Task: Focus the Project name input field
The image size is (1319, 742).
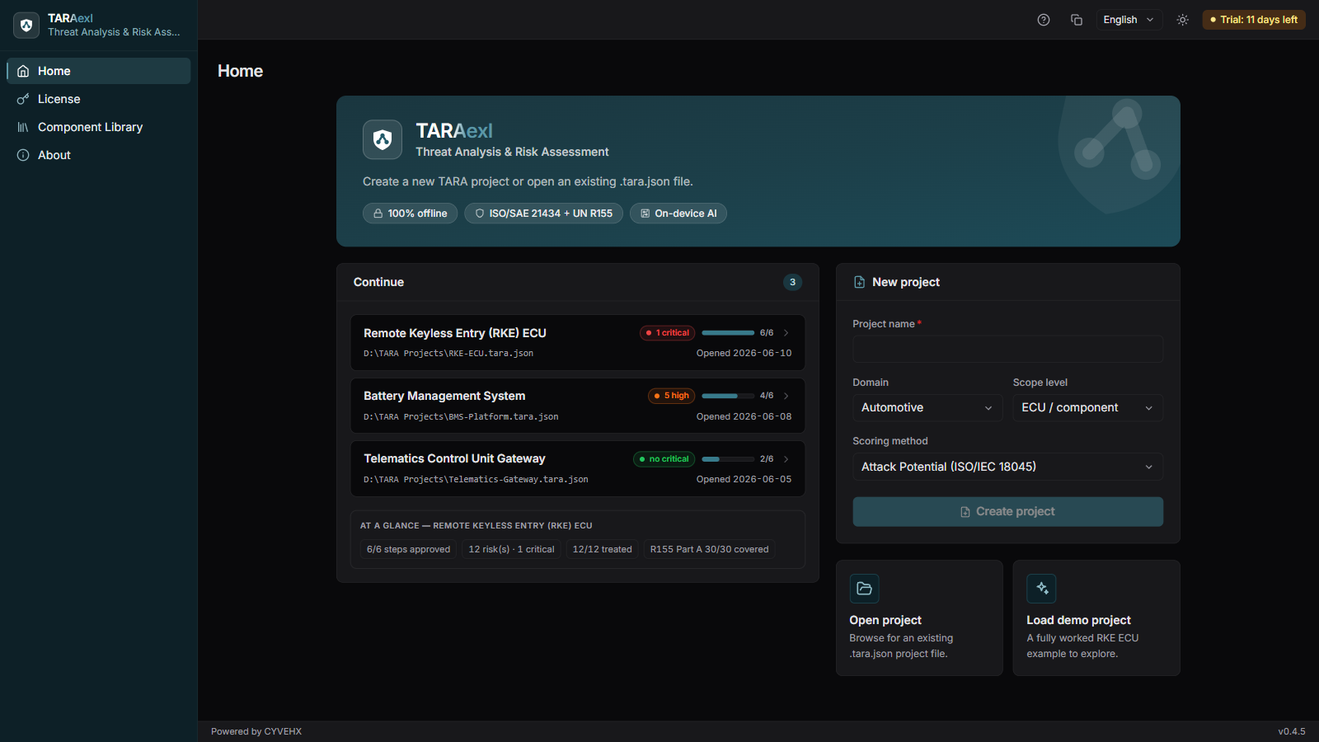Action: tap(1007, 350)
